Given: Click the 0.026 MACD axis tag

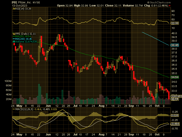Looking at the screenshot, I should pyautogui.click(x=174, y=116).
